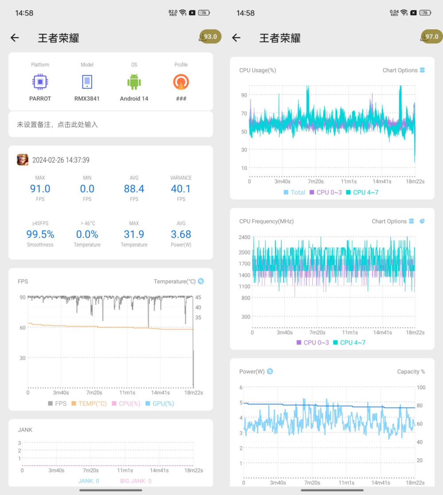443x495 pixels.
Task: Toggle the Temperature(°C) switch icon on FPS chart
Action: [201, 281]
